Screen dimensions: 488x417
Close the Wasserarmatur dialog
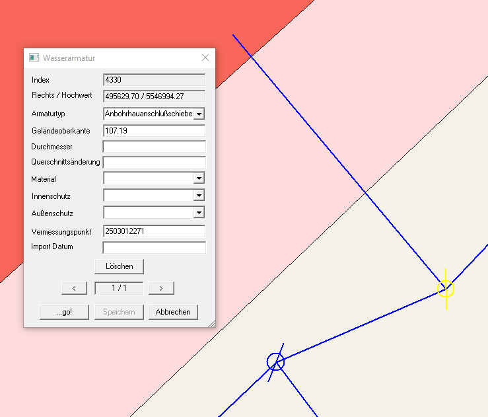tap(205, 57)
